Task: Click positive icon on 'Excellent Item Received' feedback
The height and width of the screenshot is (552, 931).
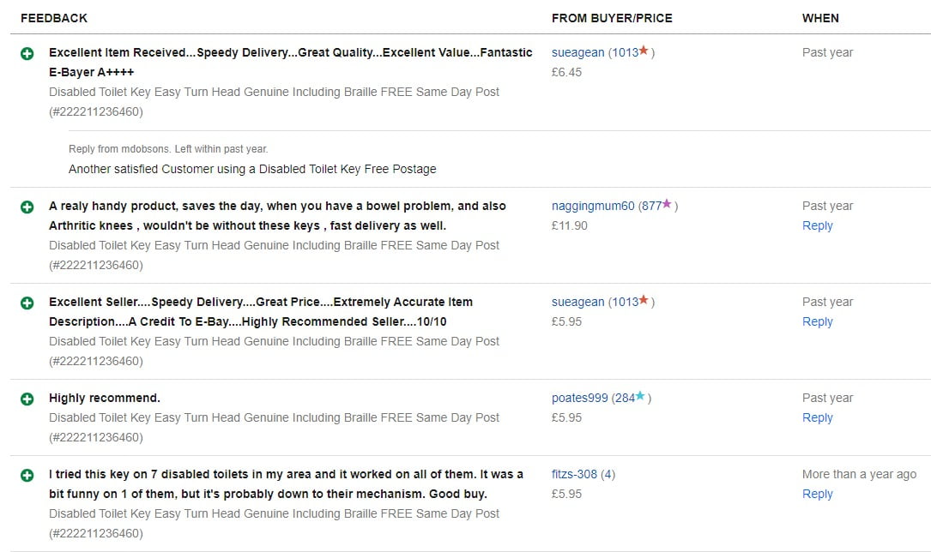Action: (x=27, y=53)
